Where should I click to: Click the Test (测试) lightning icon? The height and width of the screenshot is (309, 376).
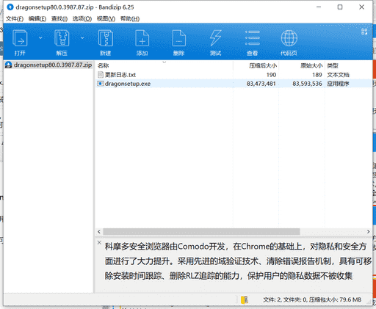click(215, 38)
